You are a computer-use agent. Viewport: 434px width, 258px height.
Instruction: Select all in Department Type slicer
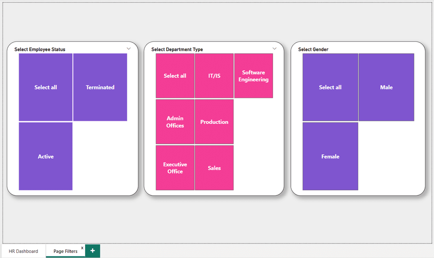click(x=175, y=76)
